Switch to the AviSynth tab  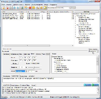pos(31,76)
